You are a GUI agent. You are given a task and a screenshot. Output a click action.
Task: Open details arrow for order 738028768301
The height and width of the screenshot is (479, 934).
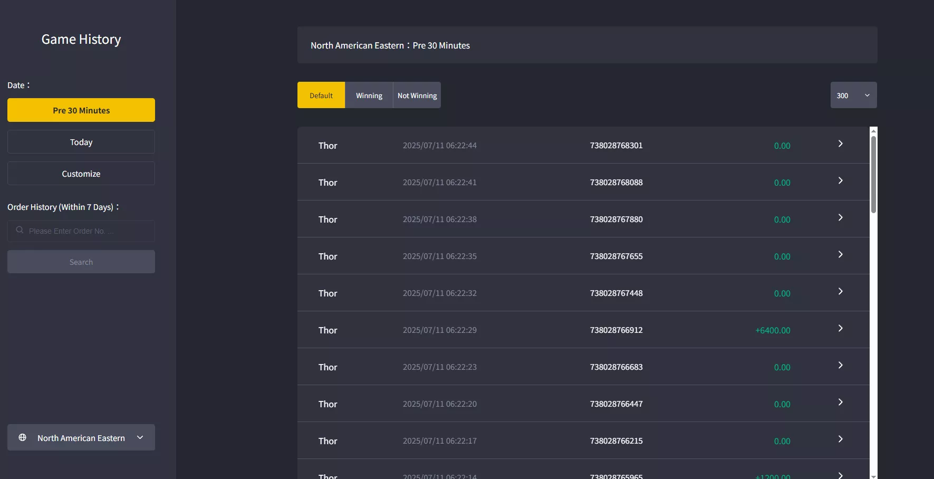click(x=841, y=143)
